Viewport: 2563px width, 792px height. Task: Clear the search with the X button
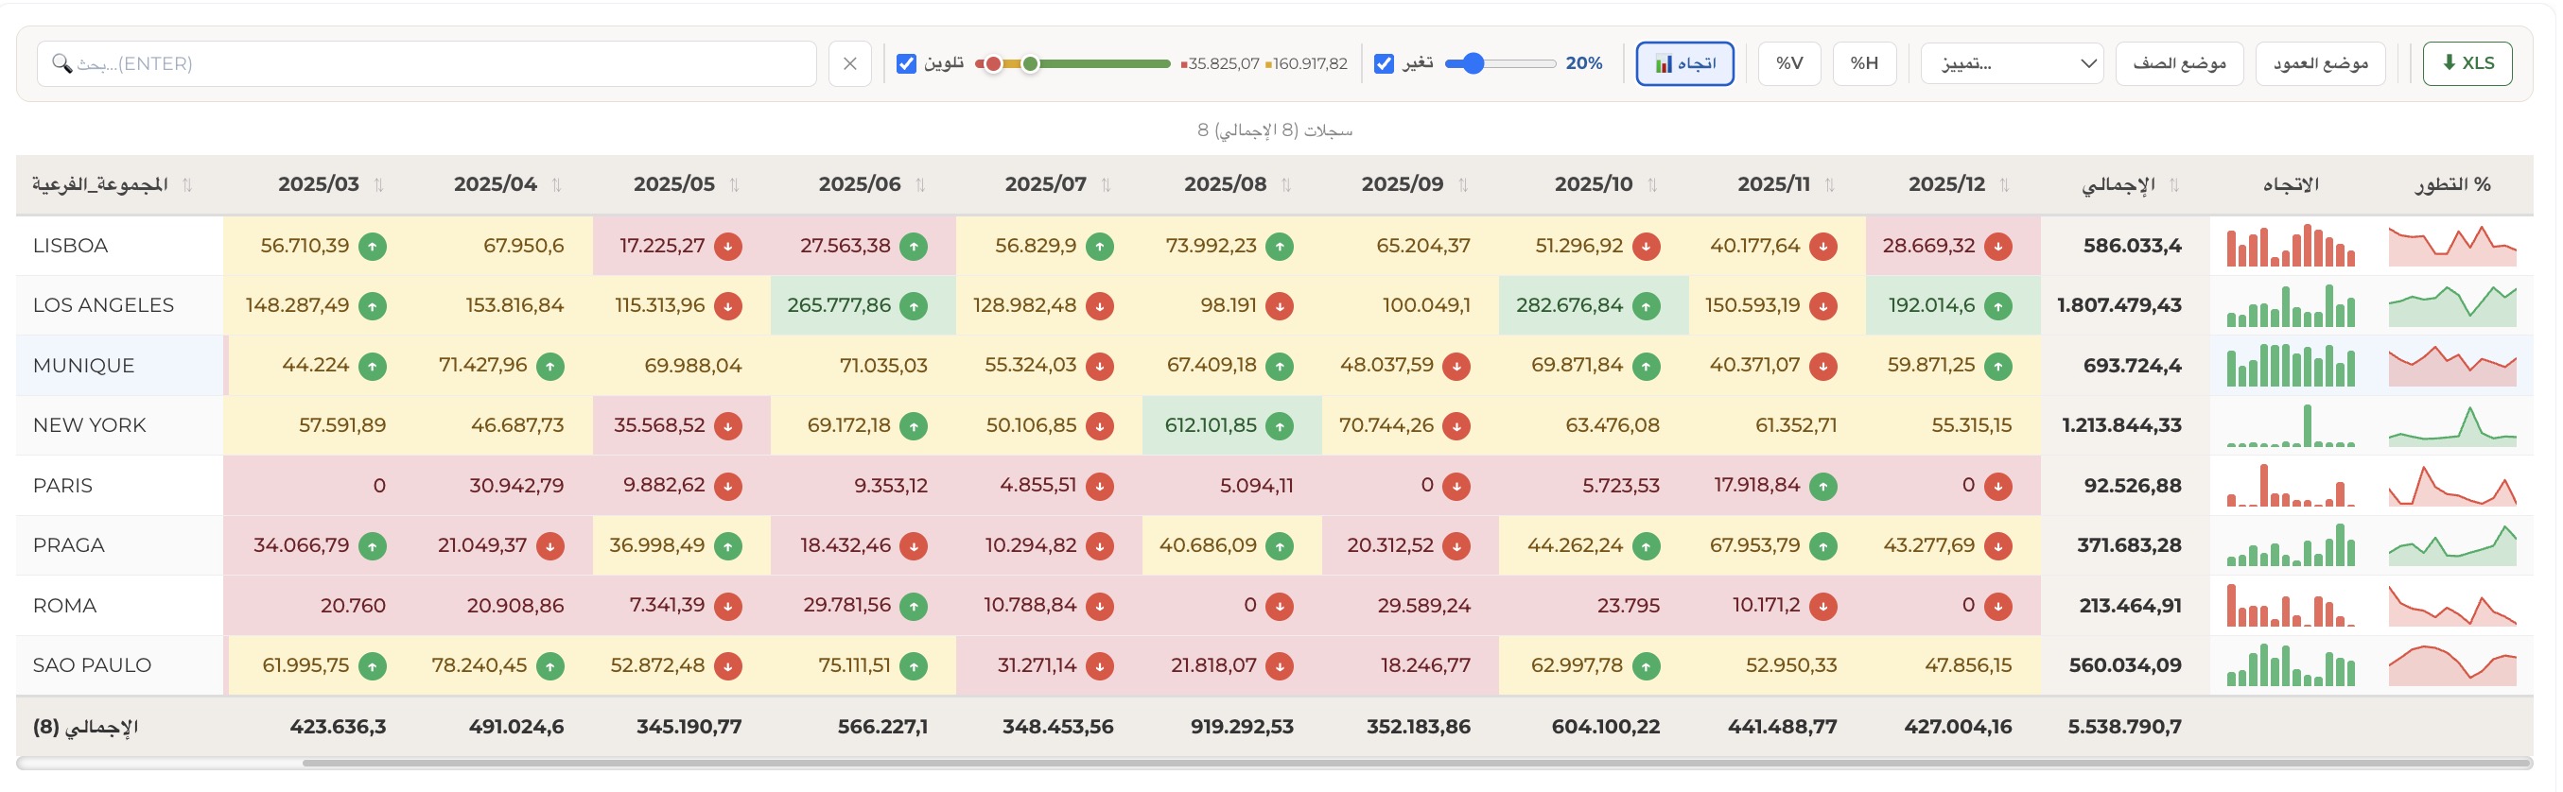(x=849, y=63)
